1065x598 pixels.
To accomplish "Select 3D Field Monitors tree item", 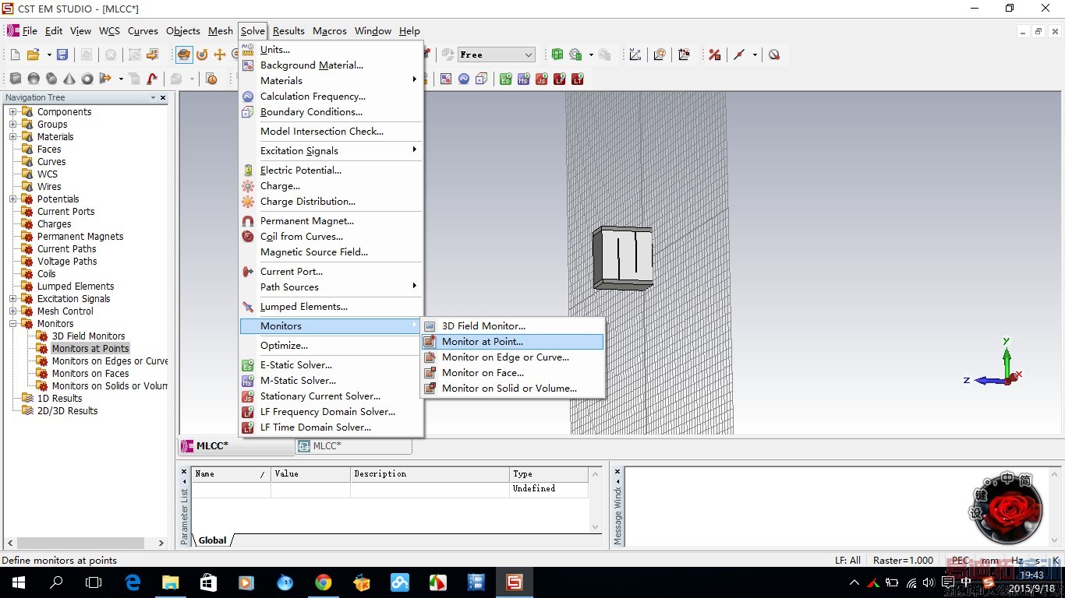I will pyautogui.click(x=88, y=336).
